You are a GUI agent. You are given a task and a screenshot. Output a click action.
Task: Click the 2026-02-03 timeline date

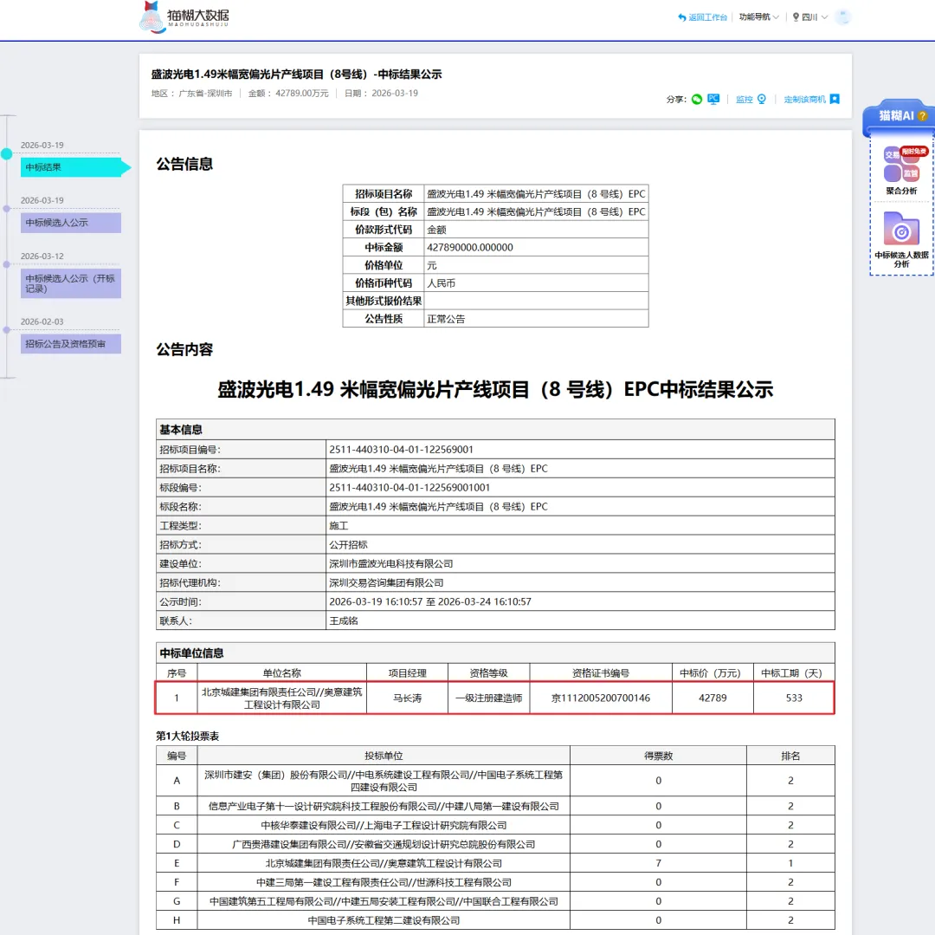click(x=42, y=321)
